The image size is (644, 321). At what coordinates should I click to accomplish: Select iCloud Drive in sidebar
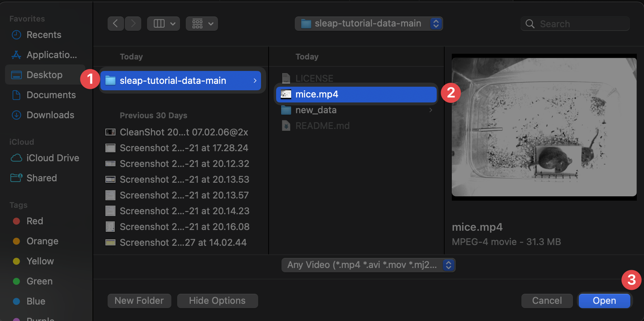[x=52, y=158]
